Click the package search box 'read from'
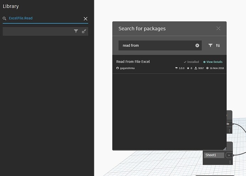The width and height of the screenshot is (246, 176). tap(160, 46)
